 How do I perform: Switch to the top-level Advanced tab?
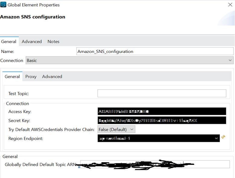32,42
